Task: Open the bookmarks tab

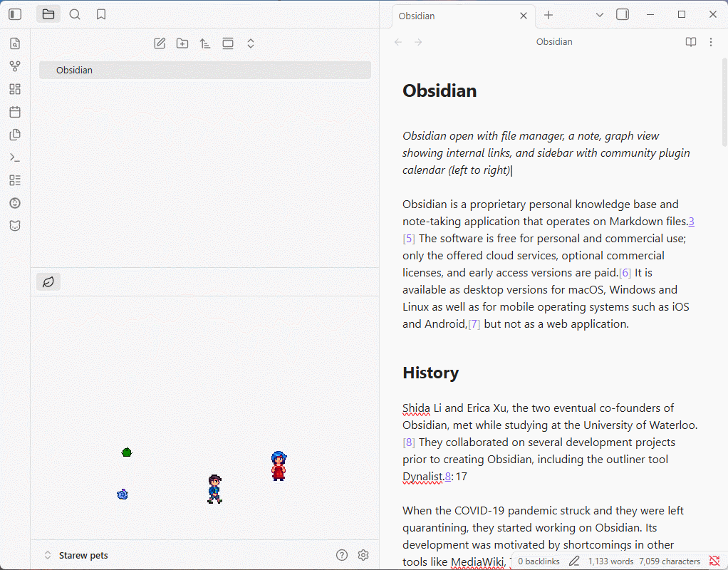Action: click(100, 14)
